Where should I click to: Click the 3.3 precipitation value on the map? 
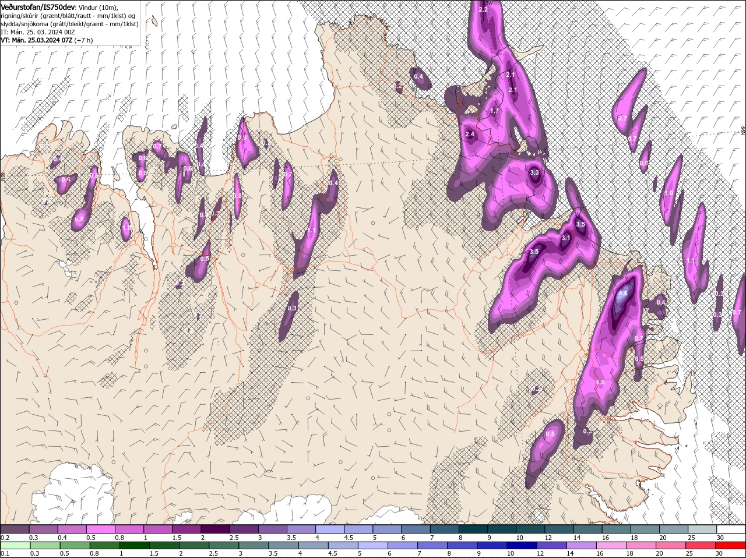point(534,172)
